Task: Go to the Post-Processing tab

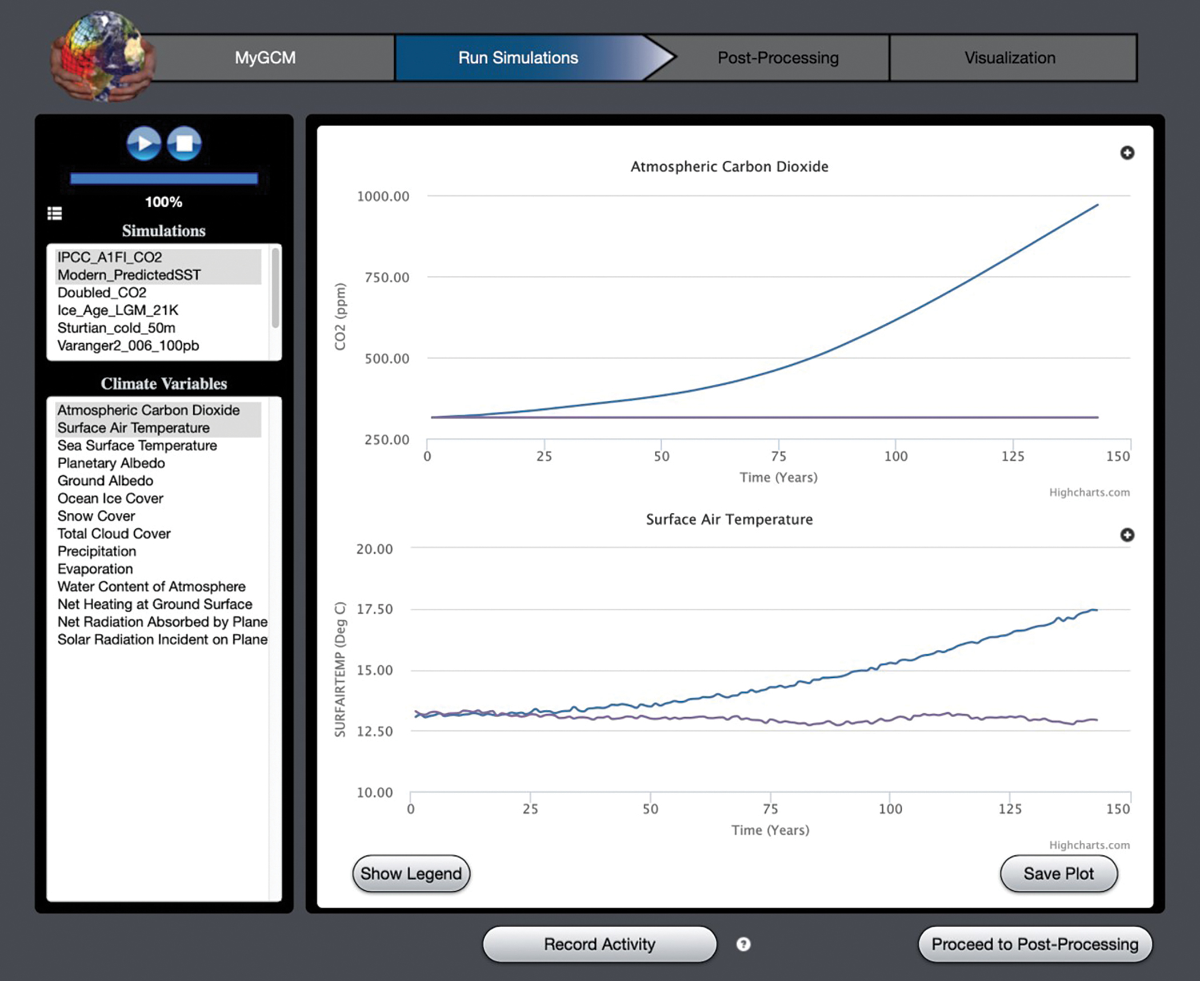Action: click(x=778, y=58)
